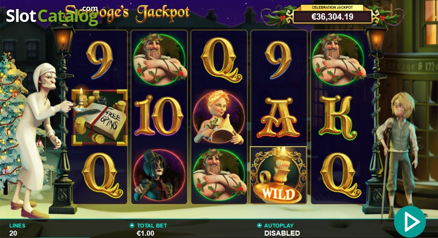
Task: Toggle the Autoplay Disabled setting
Action: [x=282, y=233]
